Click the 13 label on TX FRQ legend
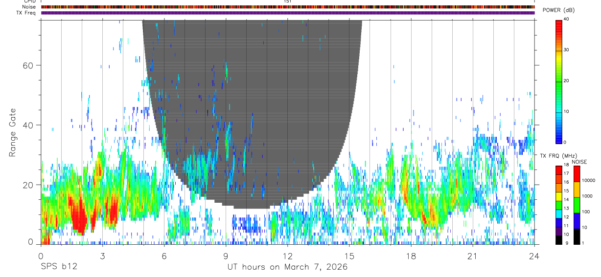 pyautogui.click(x=566, y=208)
